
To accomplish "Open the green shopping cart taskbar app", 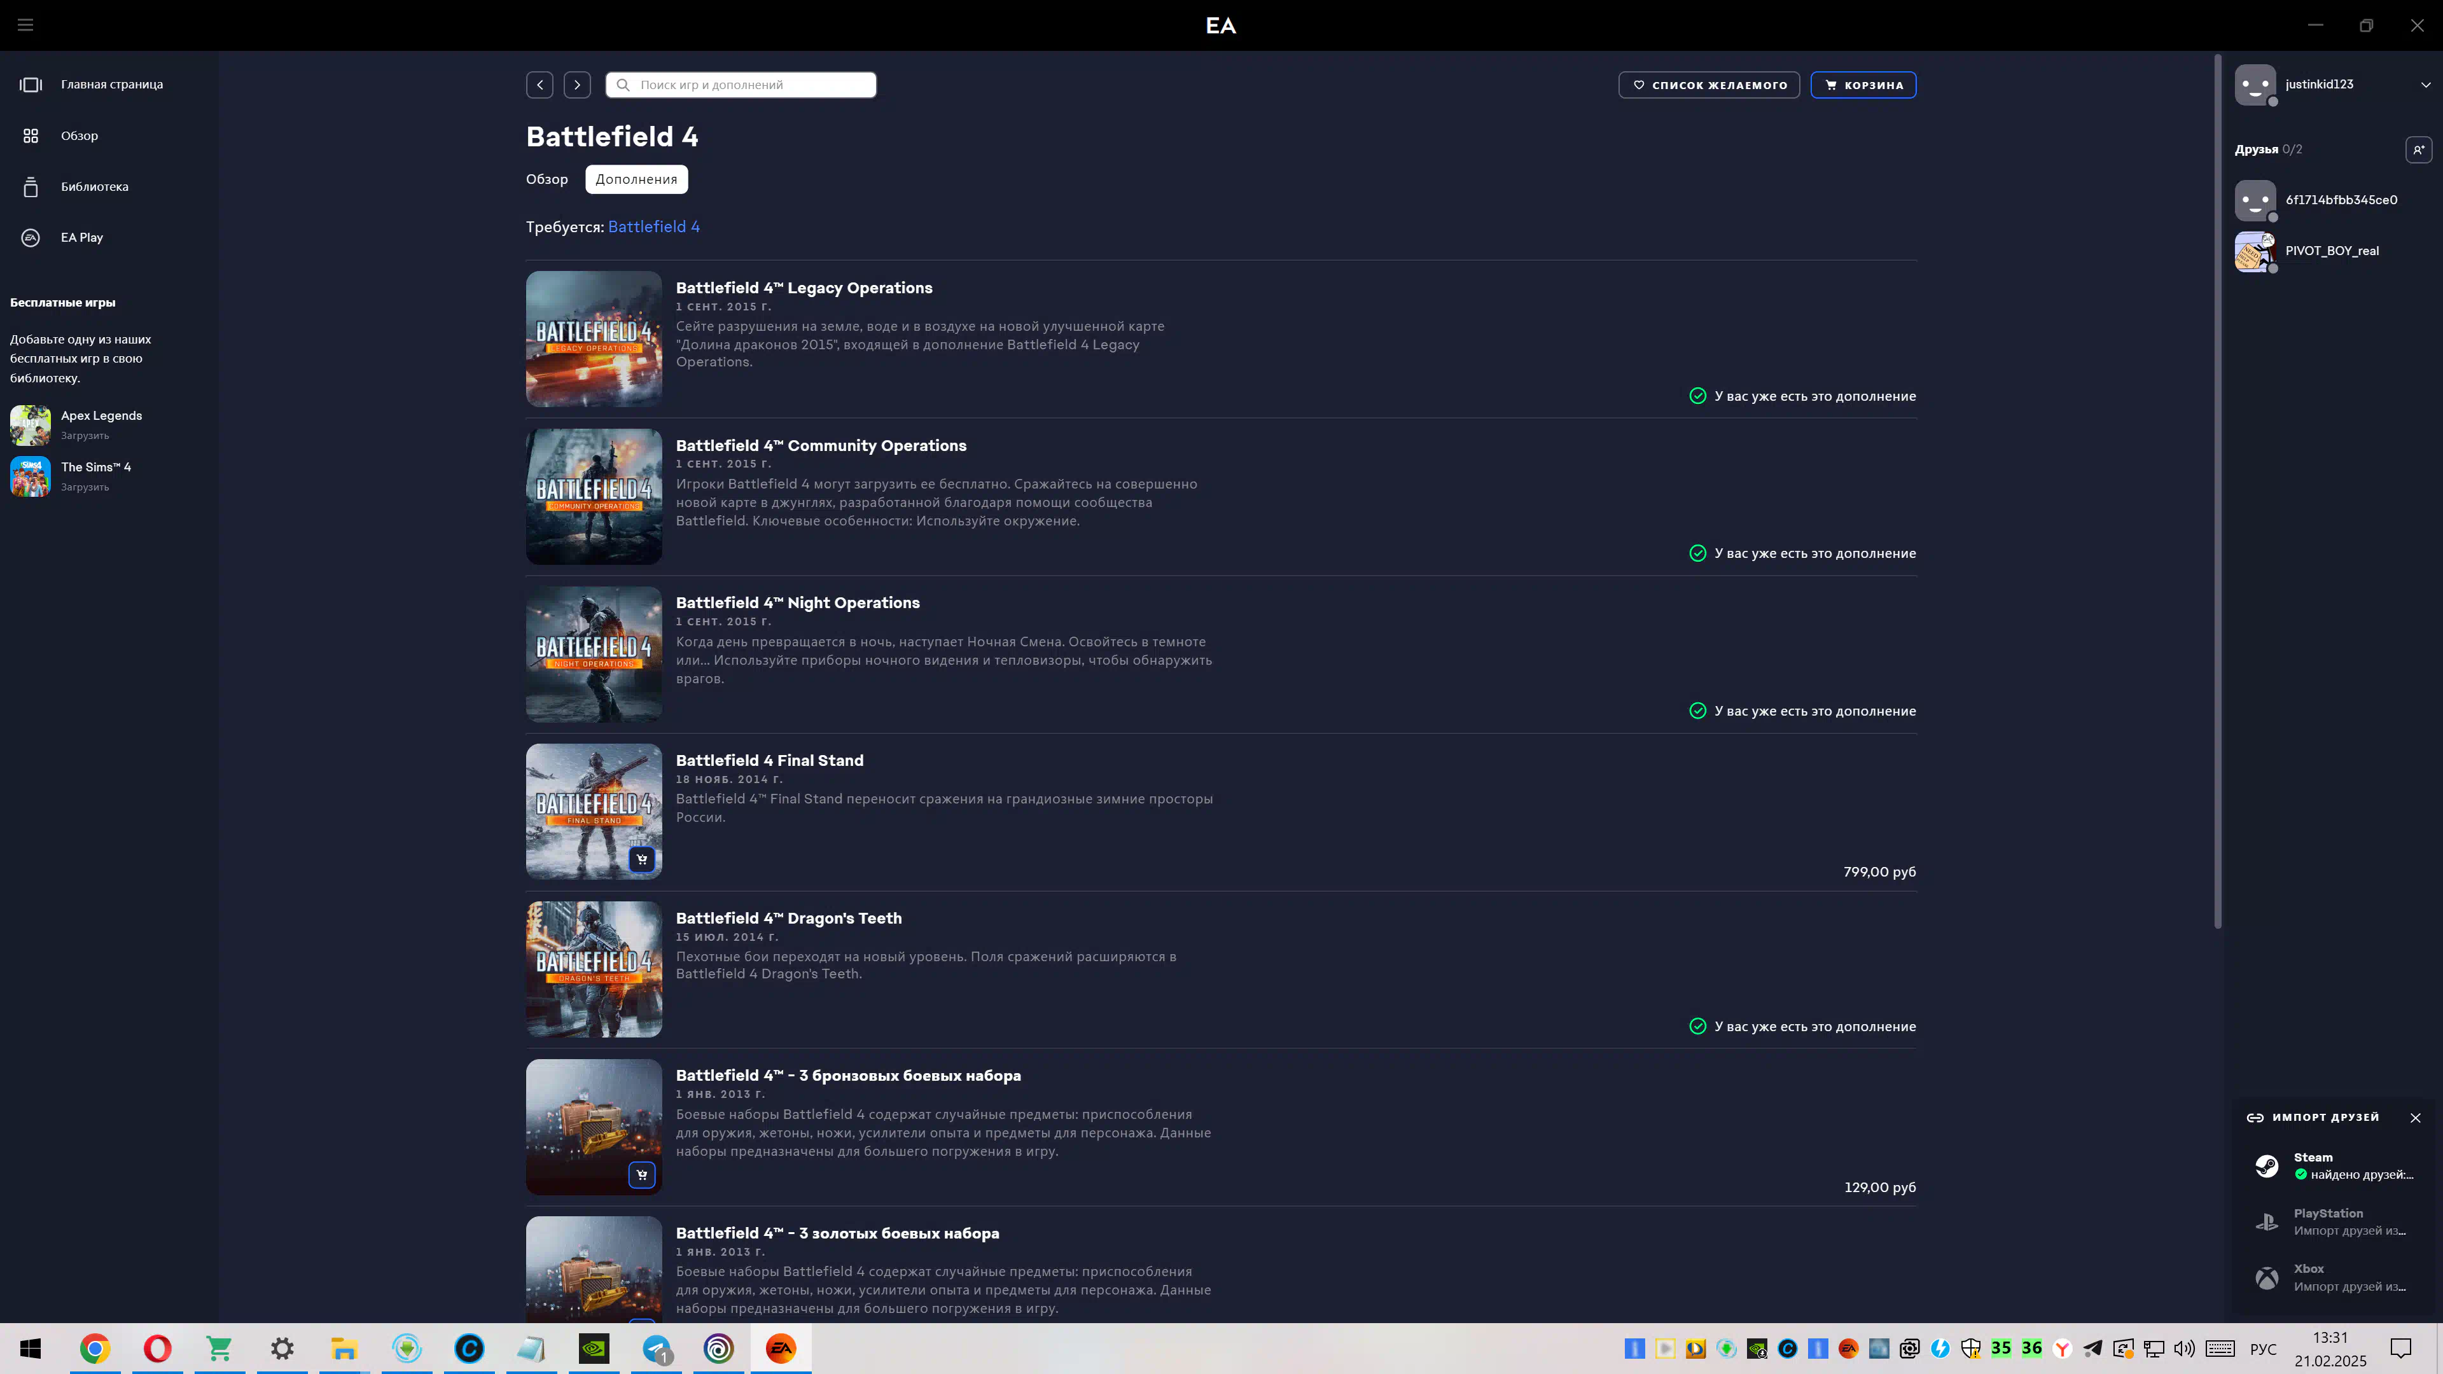I will pyautogui.click(x=219, y=1349).
